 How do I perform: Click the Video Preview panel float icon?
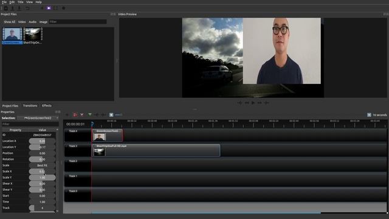385,14
